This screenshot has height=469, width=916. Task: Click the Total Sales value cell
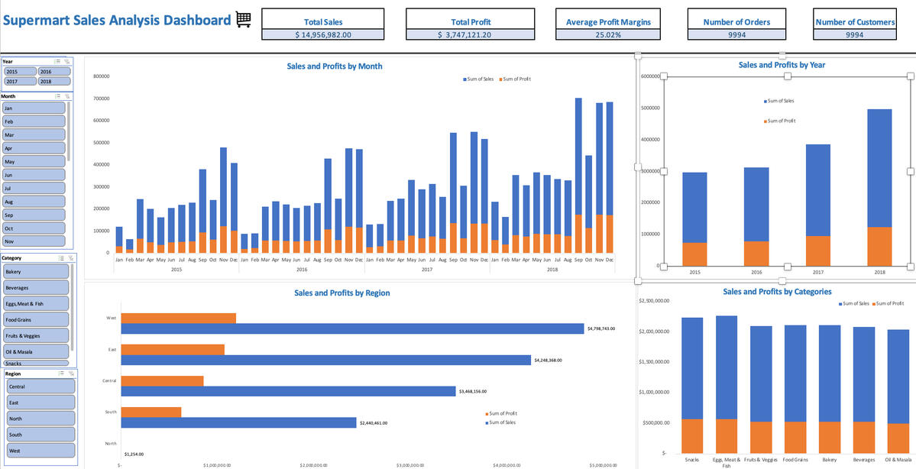[322, 35]
